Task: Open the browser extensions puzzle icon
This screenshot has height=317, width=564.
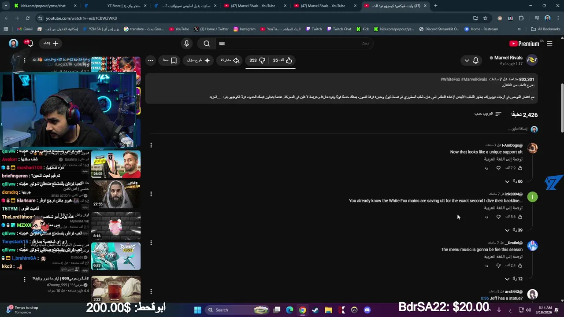Action: click(x=521, y=18)
